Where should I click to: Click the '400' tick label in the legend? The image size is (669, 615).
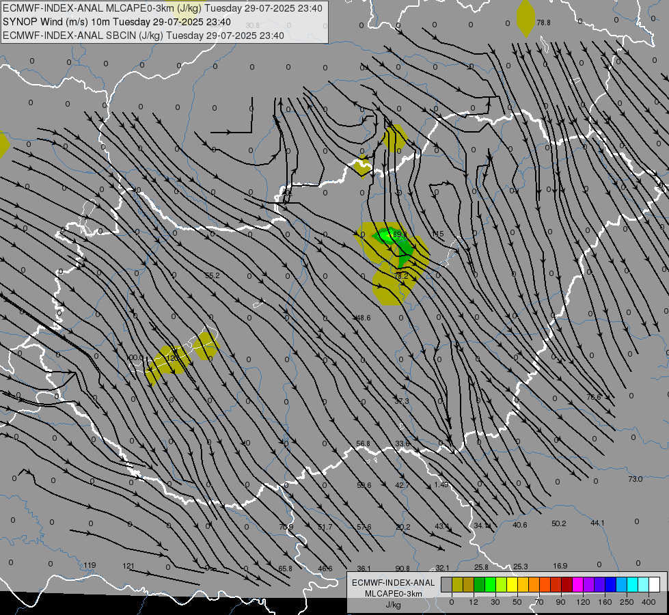click(x=648, y=602)
